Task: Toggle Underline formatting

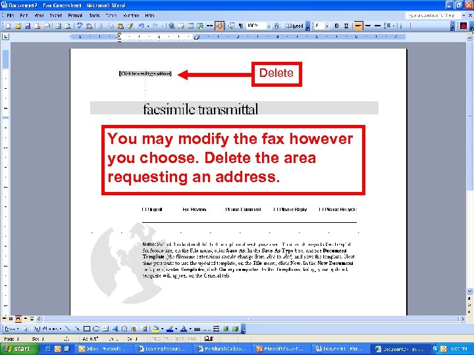Action: 346,26
